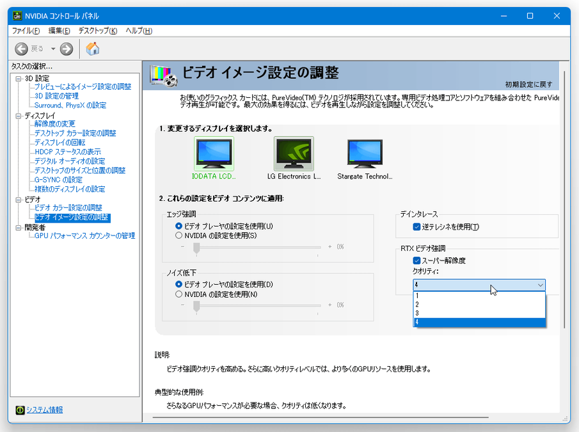Click the back navigation arrow icon
This screenshot has width=579, height=432.
21,49
